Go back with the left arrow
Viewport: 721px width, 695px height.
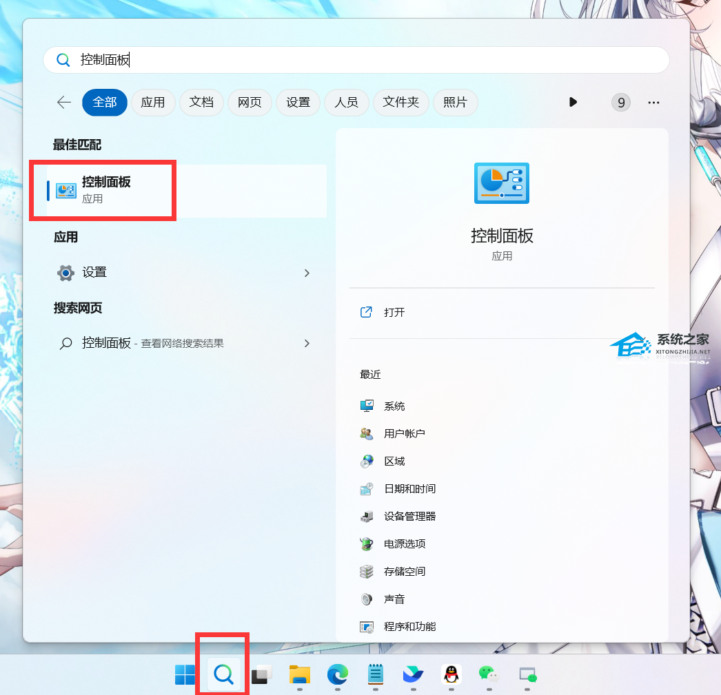pos(64,102)
